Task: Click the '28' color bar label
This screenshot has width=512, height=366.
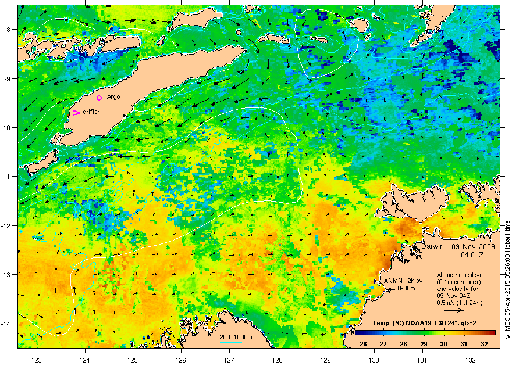Action: click(x=403, y=344)
